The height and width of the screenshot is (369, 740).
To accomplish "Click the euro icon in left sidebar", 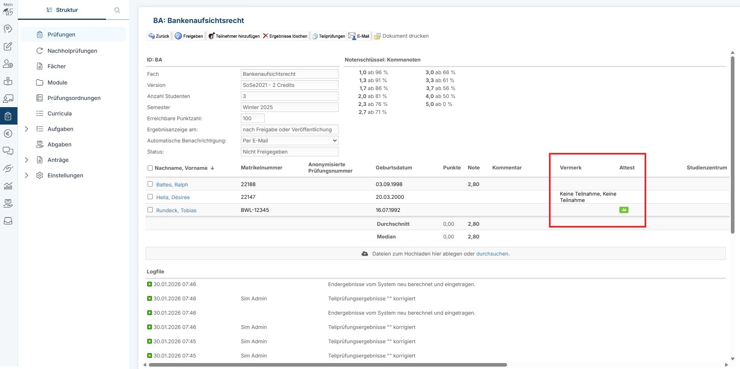I will pos(8,134).
